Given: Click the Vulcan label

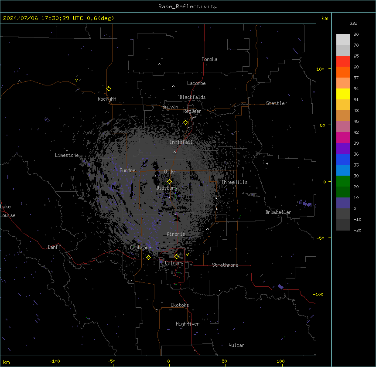Looking at the screenshot, I should [x=237, y=345].
